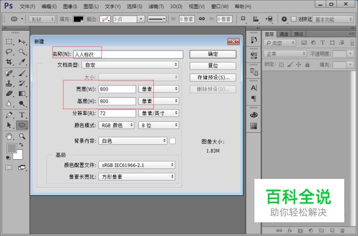
Task: Click the 复位 button
Action: click(x=213, y=66)
